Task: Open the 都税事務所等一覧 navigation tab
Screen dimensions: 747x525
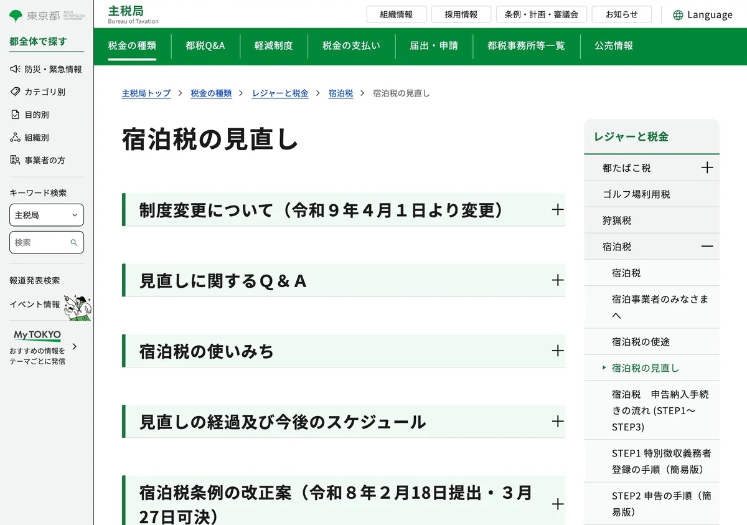Action: point(526,45)
